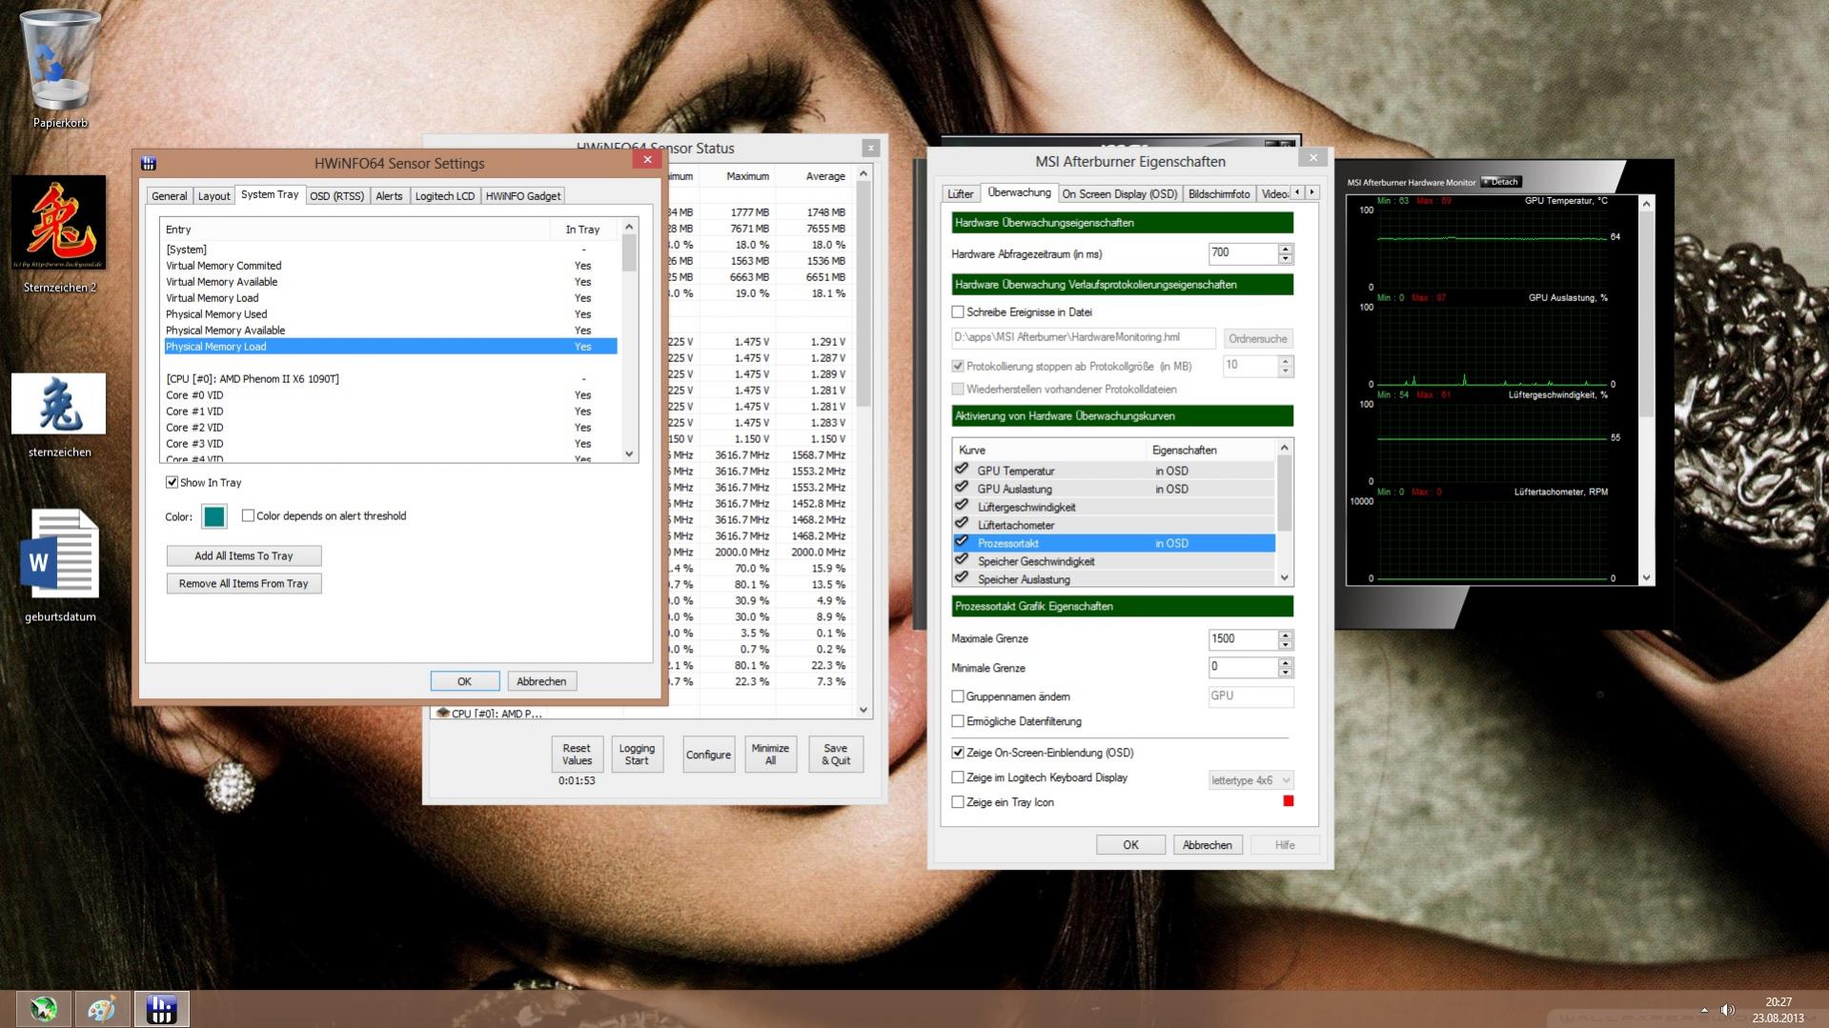
Task: Toggle the Lüftertachometer curve checkmark
Action: (x=962, y=524)
